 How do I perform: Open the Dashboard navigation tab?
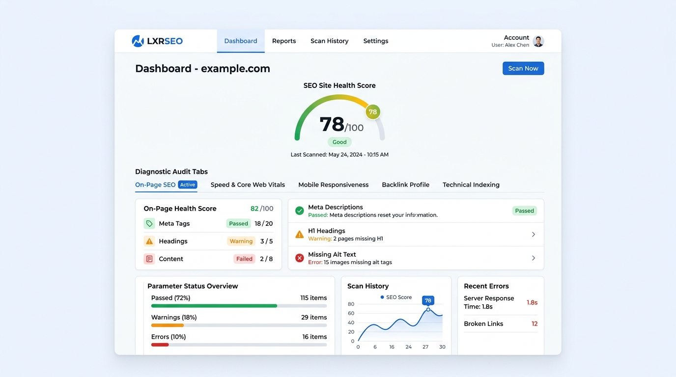tap(241, 41)
